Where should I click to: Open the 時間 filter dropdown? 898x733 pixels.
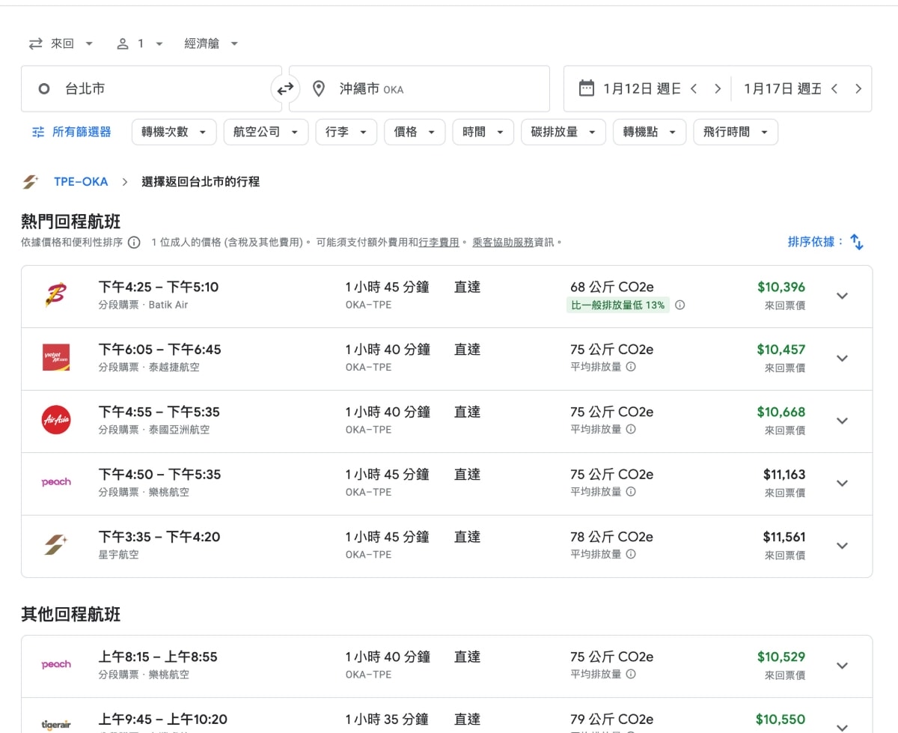pos(483,132)
